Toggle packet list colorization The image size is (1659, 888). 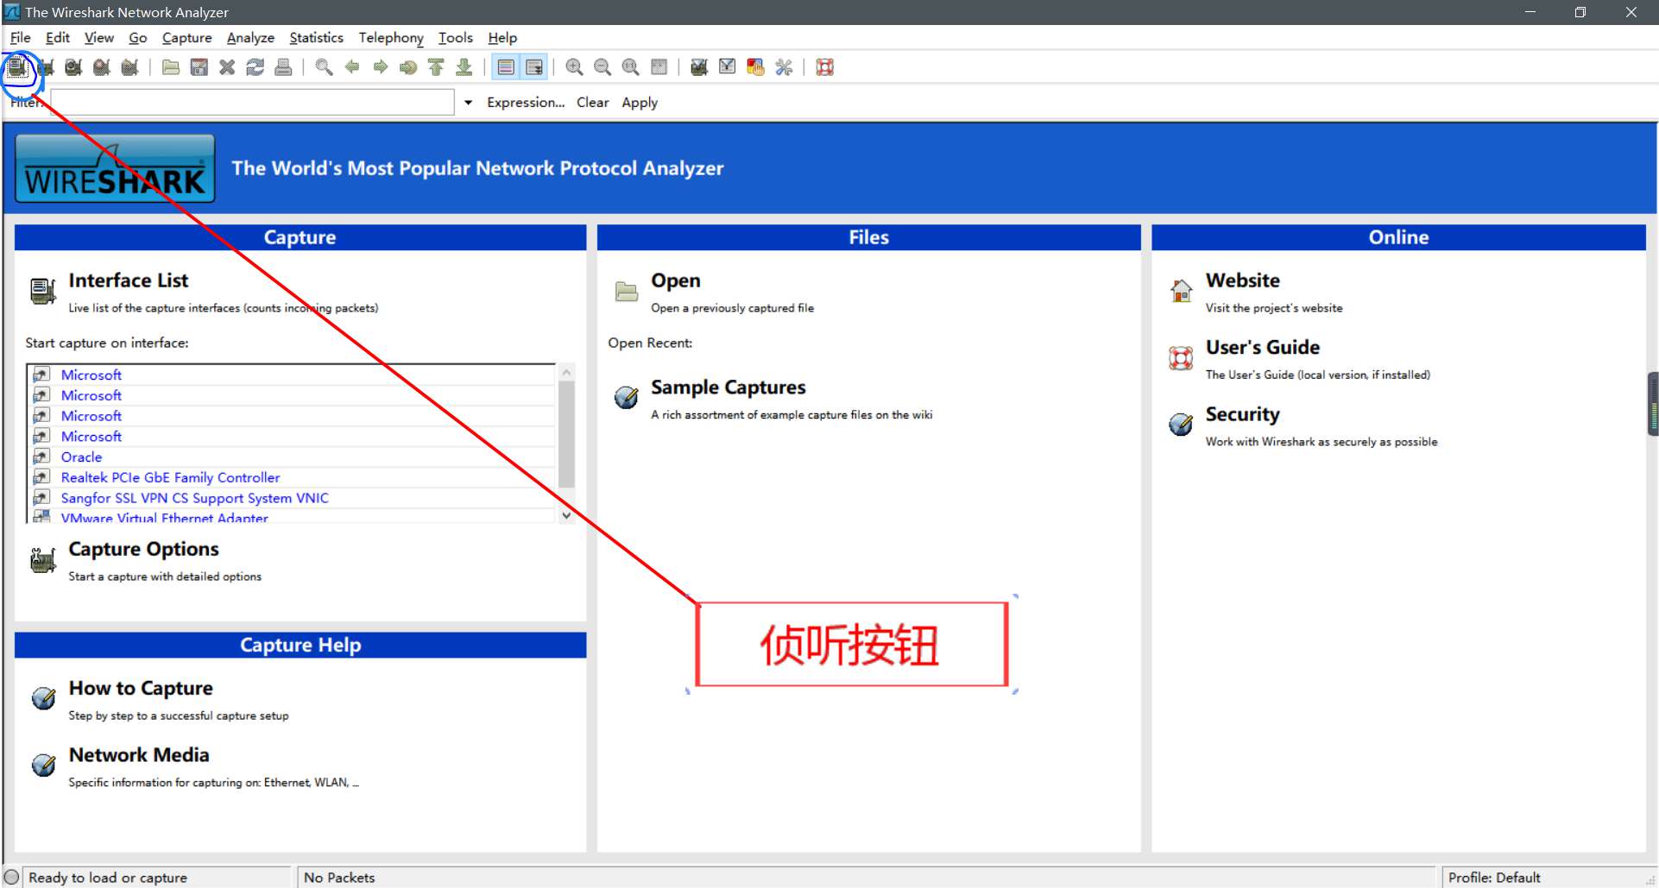pyautogui.click(x=506, y=67)
